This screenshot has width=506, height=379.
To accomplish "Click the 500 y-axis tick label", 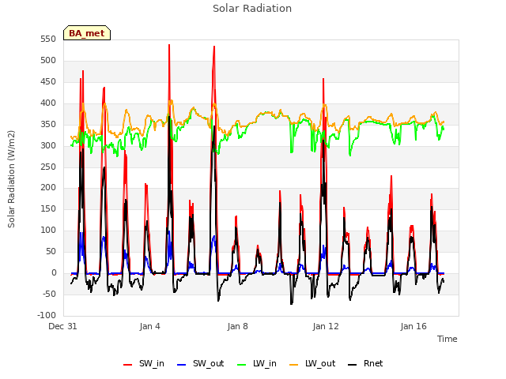I will click(x=48, y=60).
